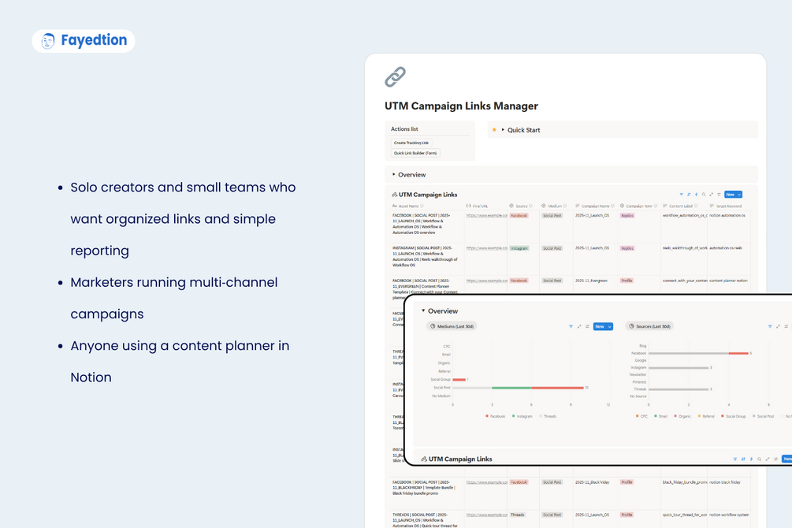Open example.com URL in Instagram Reels walkthrough row
This screenshot has height=528, width=792.
[487, 248]
